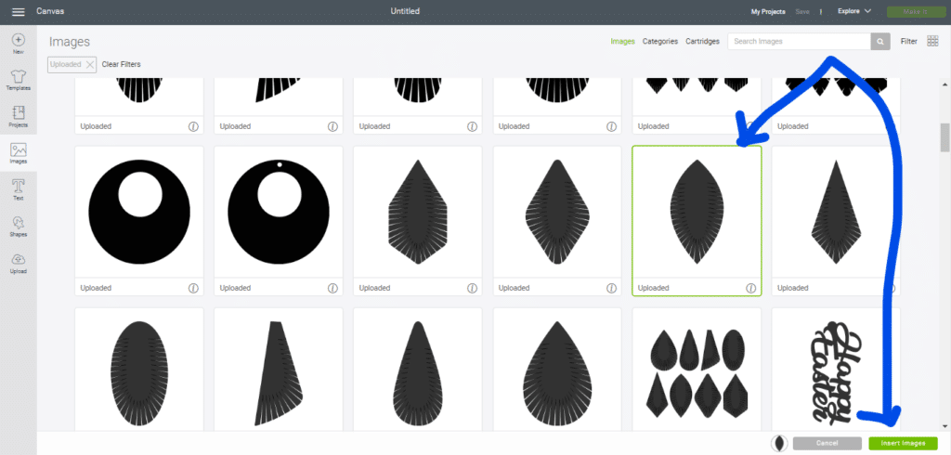Select the large hoop circle thumbnail
The width and height of the screenshot is (951, 455).
point(139,213)
